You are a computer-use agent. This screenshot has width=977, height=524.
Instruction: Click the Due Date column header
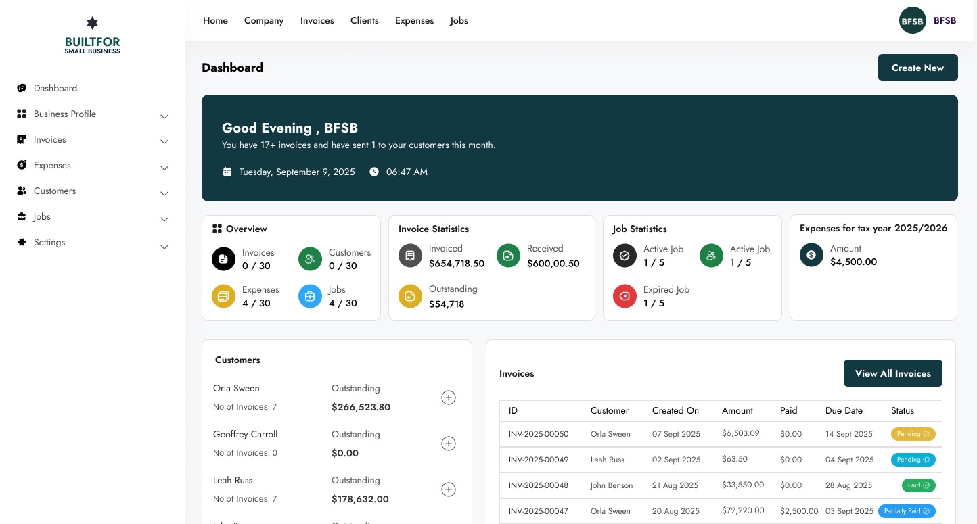pos(844,410)
